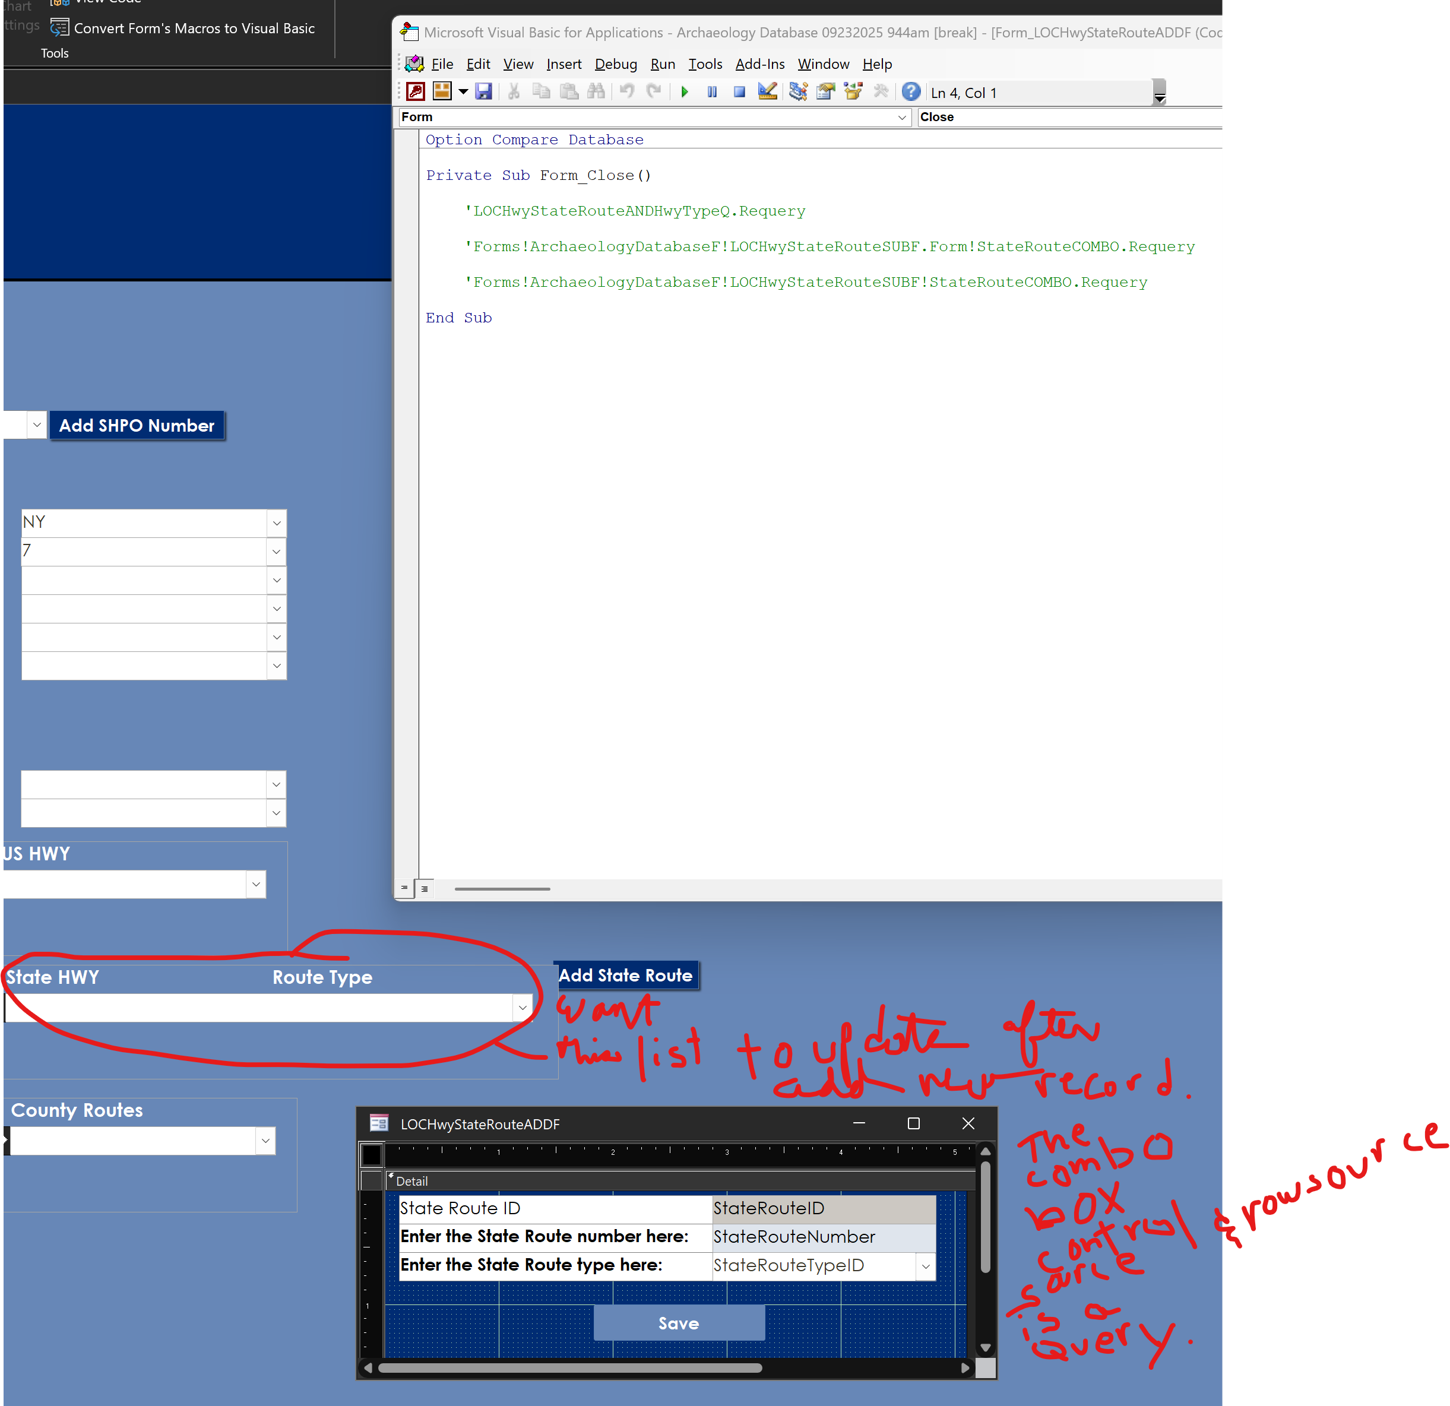Image resolution: width=1450 pixels, height=1406 pixels.
Task: Toggle Design Mode icon in VBA toolbar
Action: pos(768,91)
